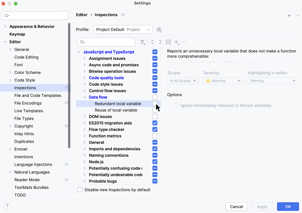
Task: Cancel the settings dialog
Action: point(236,206)
